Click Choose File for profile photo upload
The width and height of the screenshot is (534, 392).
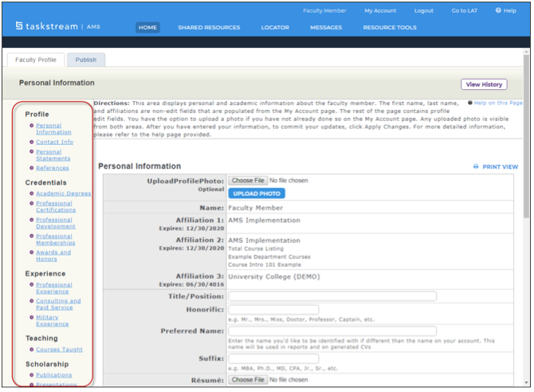pyautogui.click(x=248, y=181)
